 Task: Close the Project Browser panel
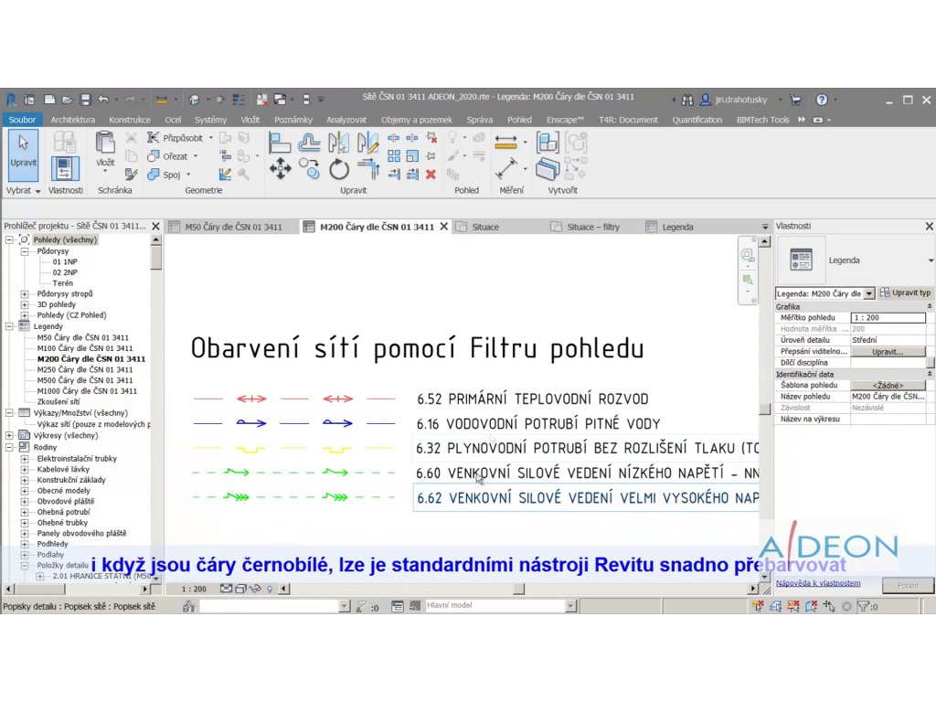(x=155, y=227)
